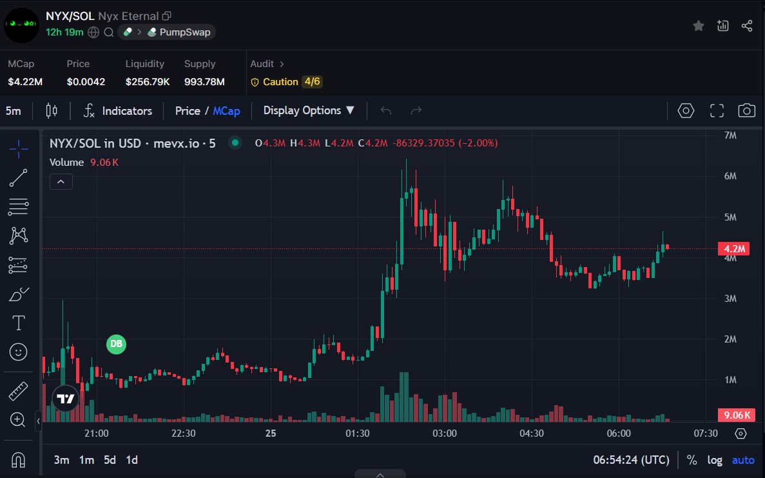Expand the bottom panel handle
Viewport: 765px width, 478px height.
(380, 474)
